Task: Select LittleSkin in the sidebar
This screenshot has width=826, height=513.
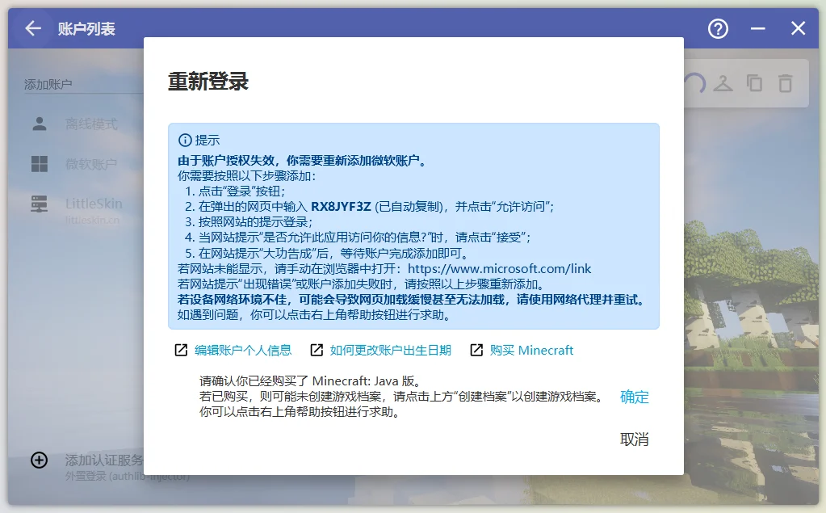Action: (93, 204)
